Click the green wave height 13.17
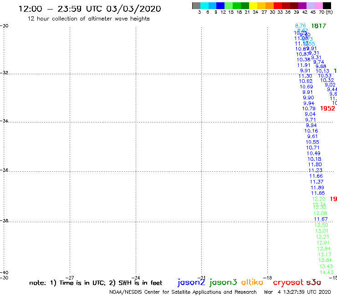Image resolution: width=337 pixels, height=296 pixels. coord(325,255)
